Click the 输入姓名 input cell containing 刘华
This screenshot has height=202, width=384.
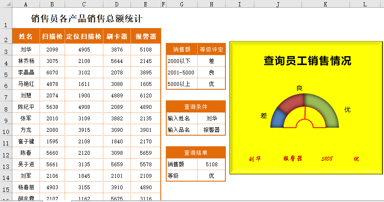[211, 118]
